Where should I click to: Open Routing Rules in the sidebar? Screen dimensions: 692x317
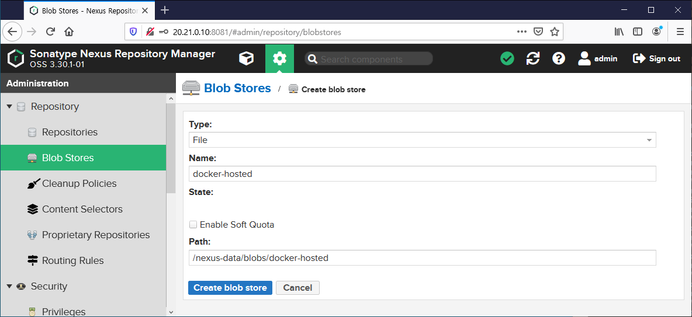point(83,260)
